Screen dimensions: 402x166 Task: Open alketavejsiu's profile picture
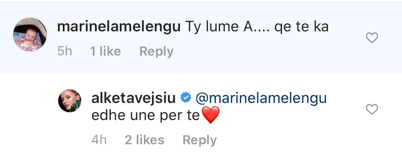(70, 101)
